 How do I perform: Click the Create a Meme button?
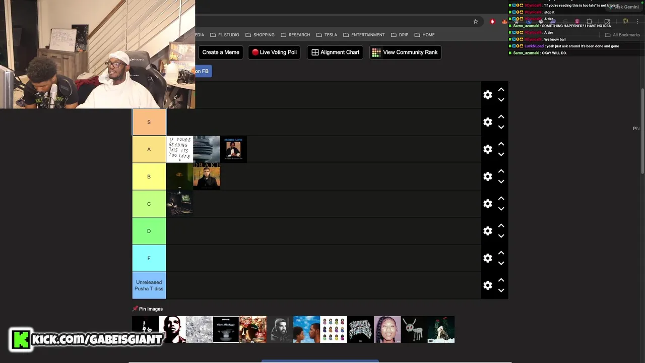[221, 52]
